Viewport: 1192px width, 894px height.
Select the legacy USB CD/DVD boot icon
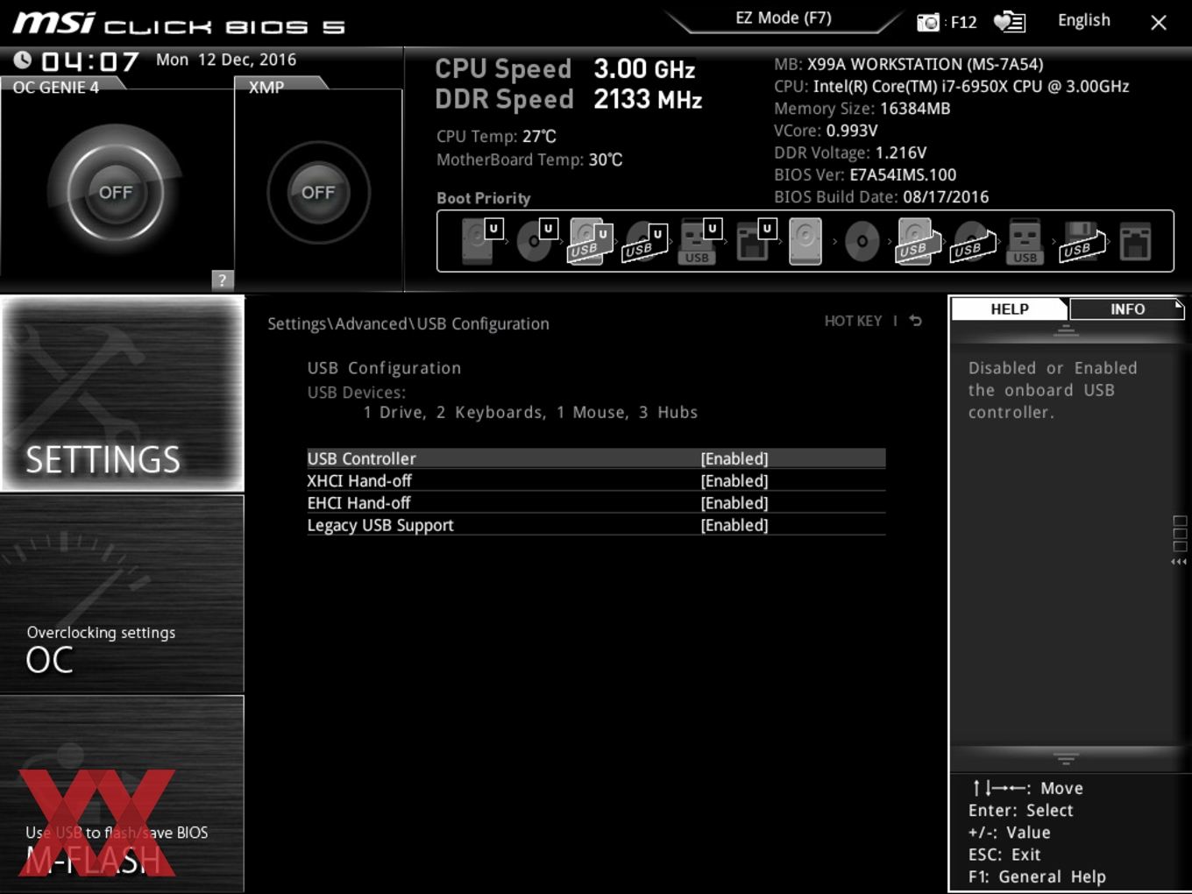(972, 241)
